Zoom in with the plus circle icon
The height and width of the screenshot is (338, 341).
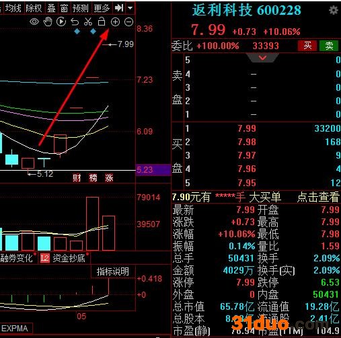click(x=115, y=22)
